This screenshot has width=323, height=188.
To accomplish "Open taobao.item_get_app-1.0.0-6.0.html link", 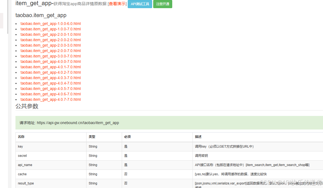I will pos(50,24).
